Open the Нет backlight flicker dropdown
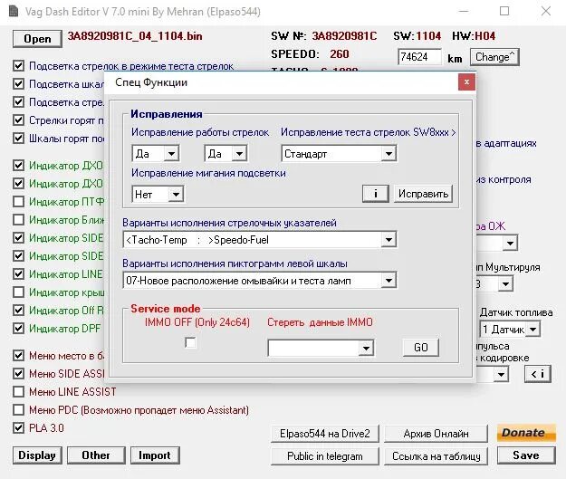The image size is (566, 479). 158,195
